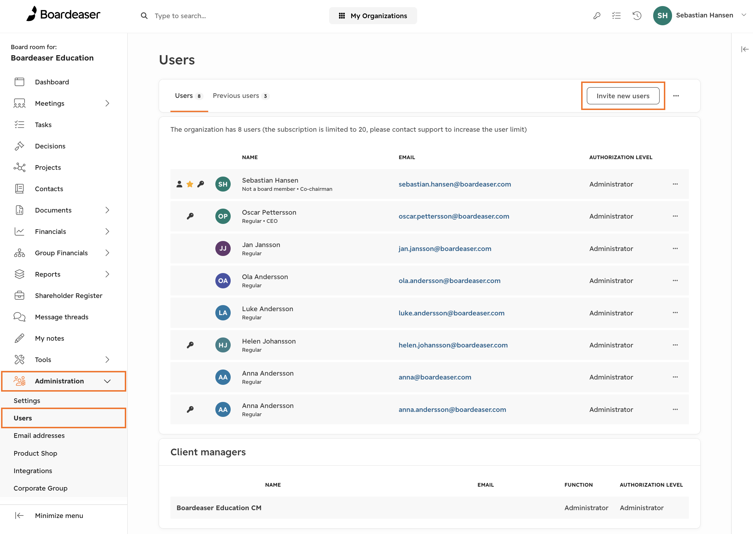The height and width of the screenshot is (534, 753).
Task: Click the Authorization Level column header in users table
Action: pos(621,157)
